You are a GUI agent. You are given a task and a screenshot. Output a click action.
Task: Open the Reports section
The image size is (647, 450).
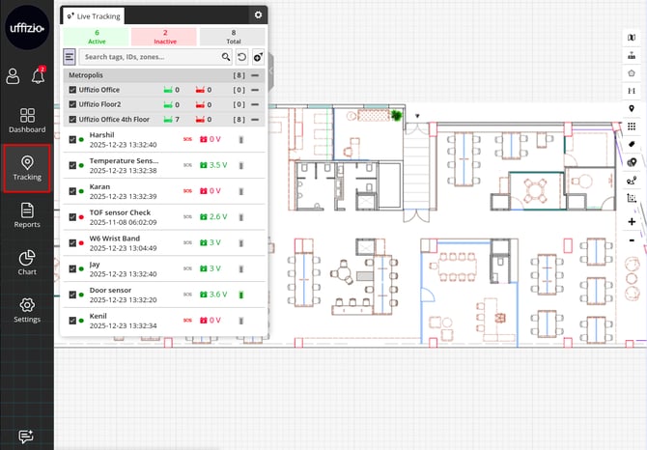pos(27,215)
